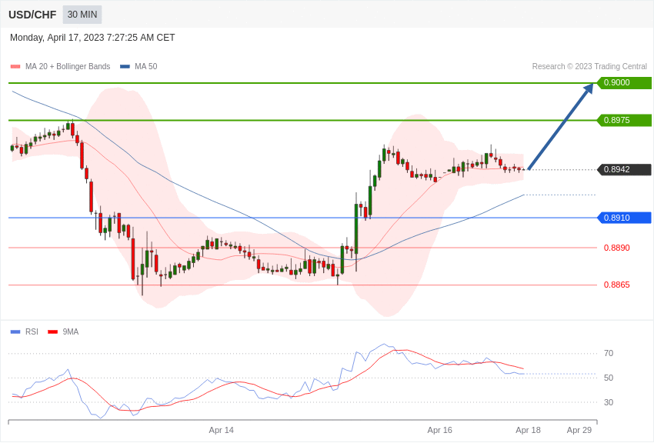654x443 pixels.
Task: Click the chart timestamp Monday, April 17, 2023
Action: tap(92, 38)
